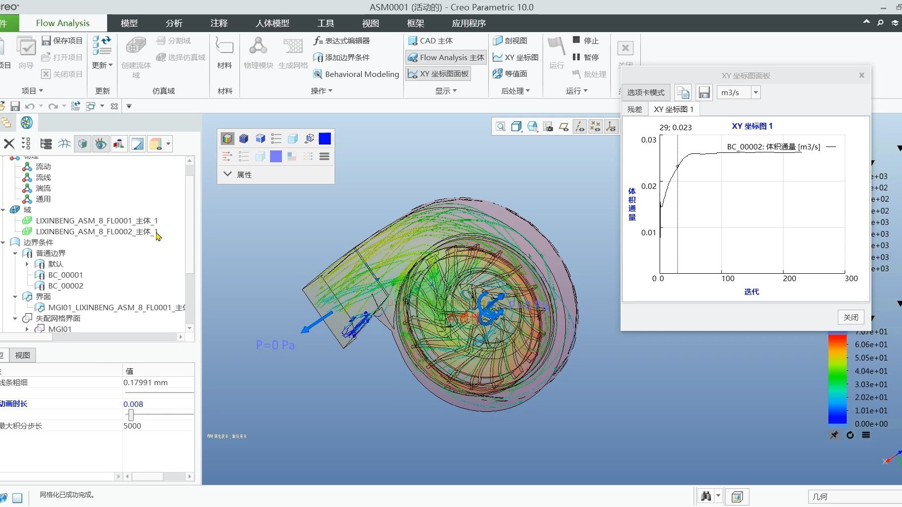Select the 剖视图 section view tool
Image resolution: width=902 pixels, height=507 pixels.
coord(510,41)
